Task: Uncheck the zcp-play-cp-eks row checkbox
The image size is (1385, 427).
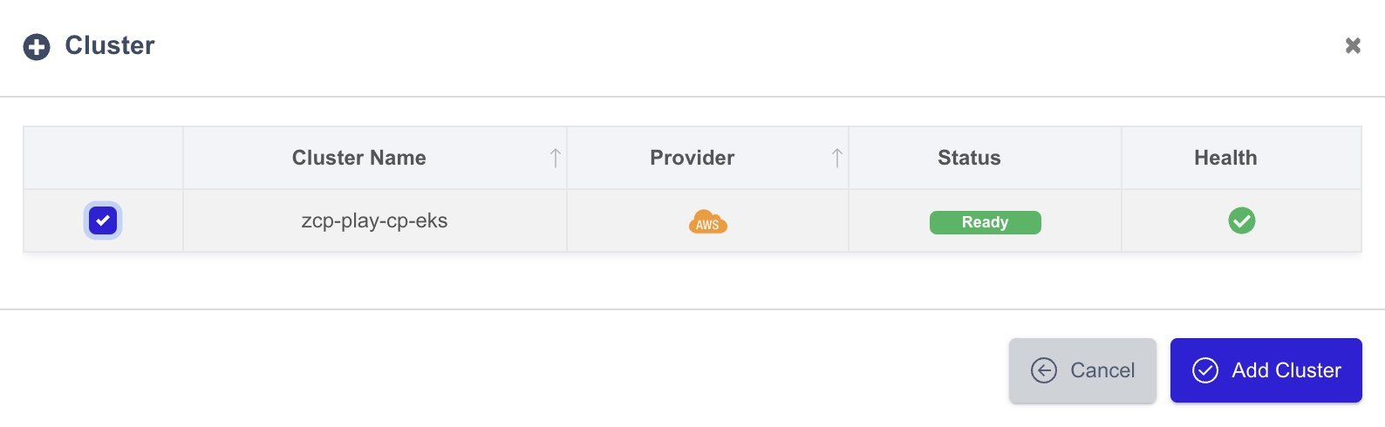Action: [x=103, y=220]
